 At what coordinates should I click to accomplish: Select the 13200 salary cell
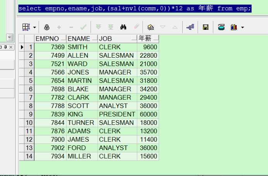pyautogui.click(x=148, y=131)
